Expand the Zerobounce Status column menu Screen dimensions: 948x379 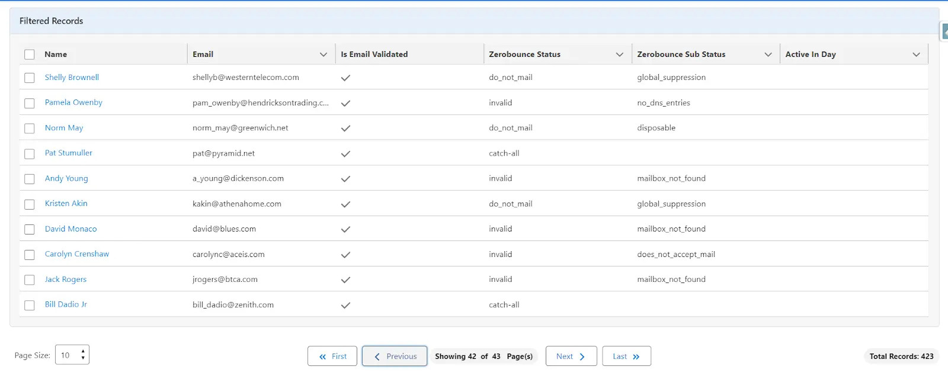[620, 54]
